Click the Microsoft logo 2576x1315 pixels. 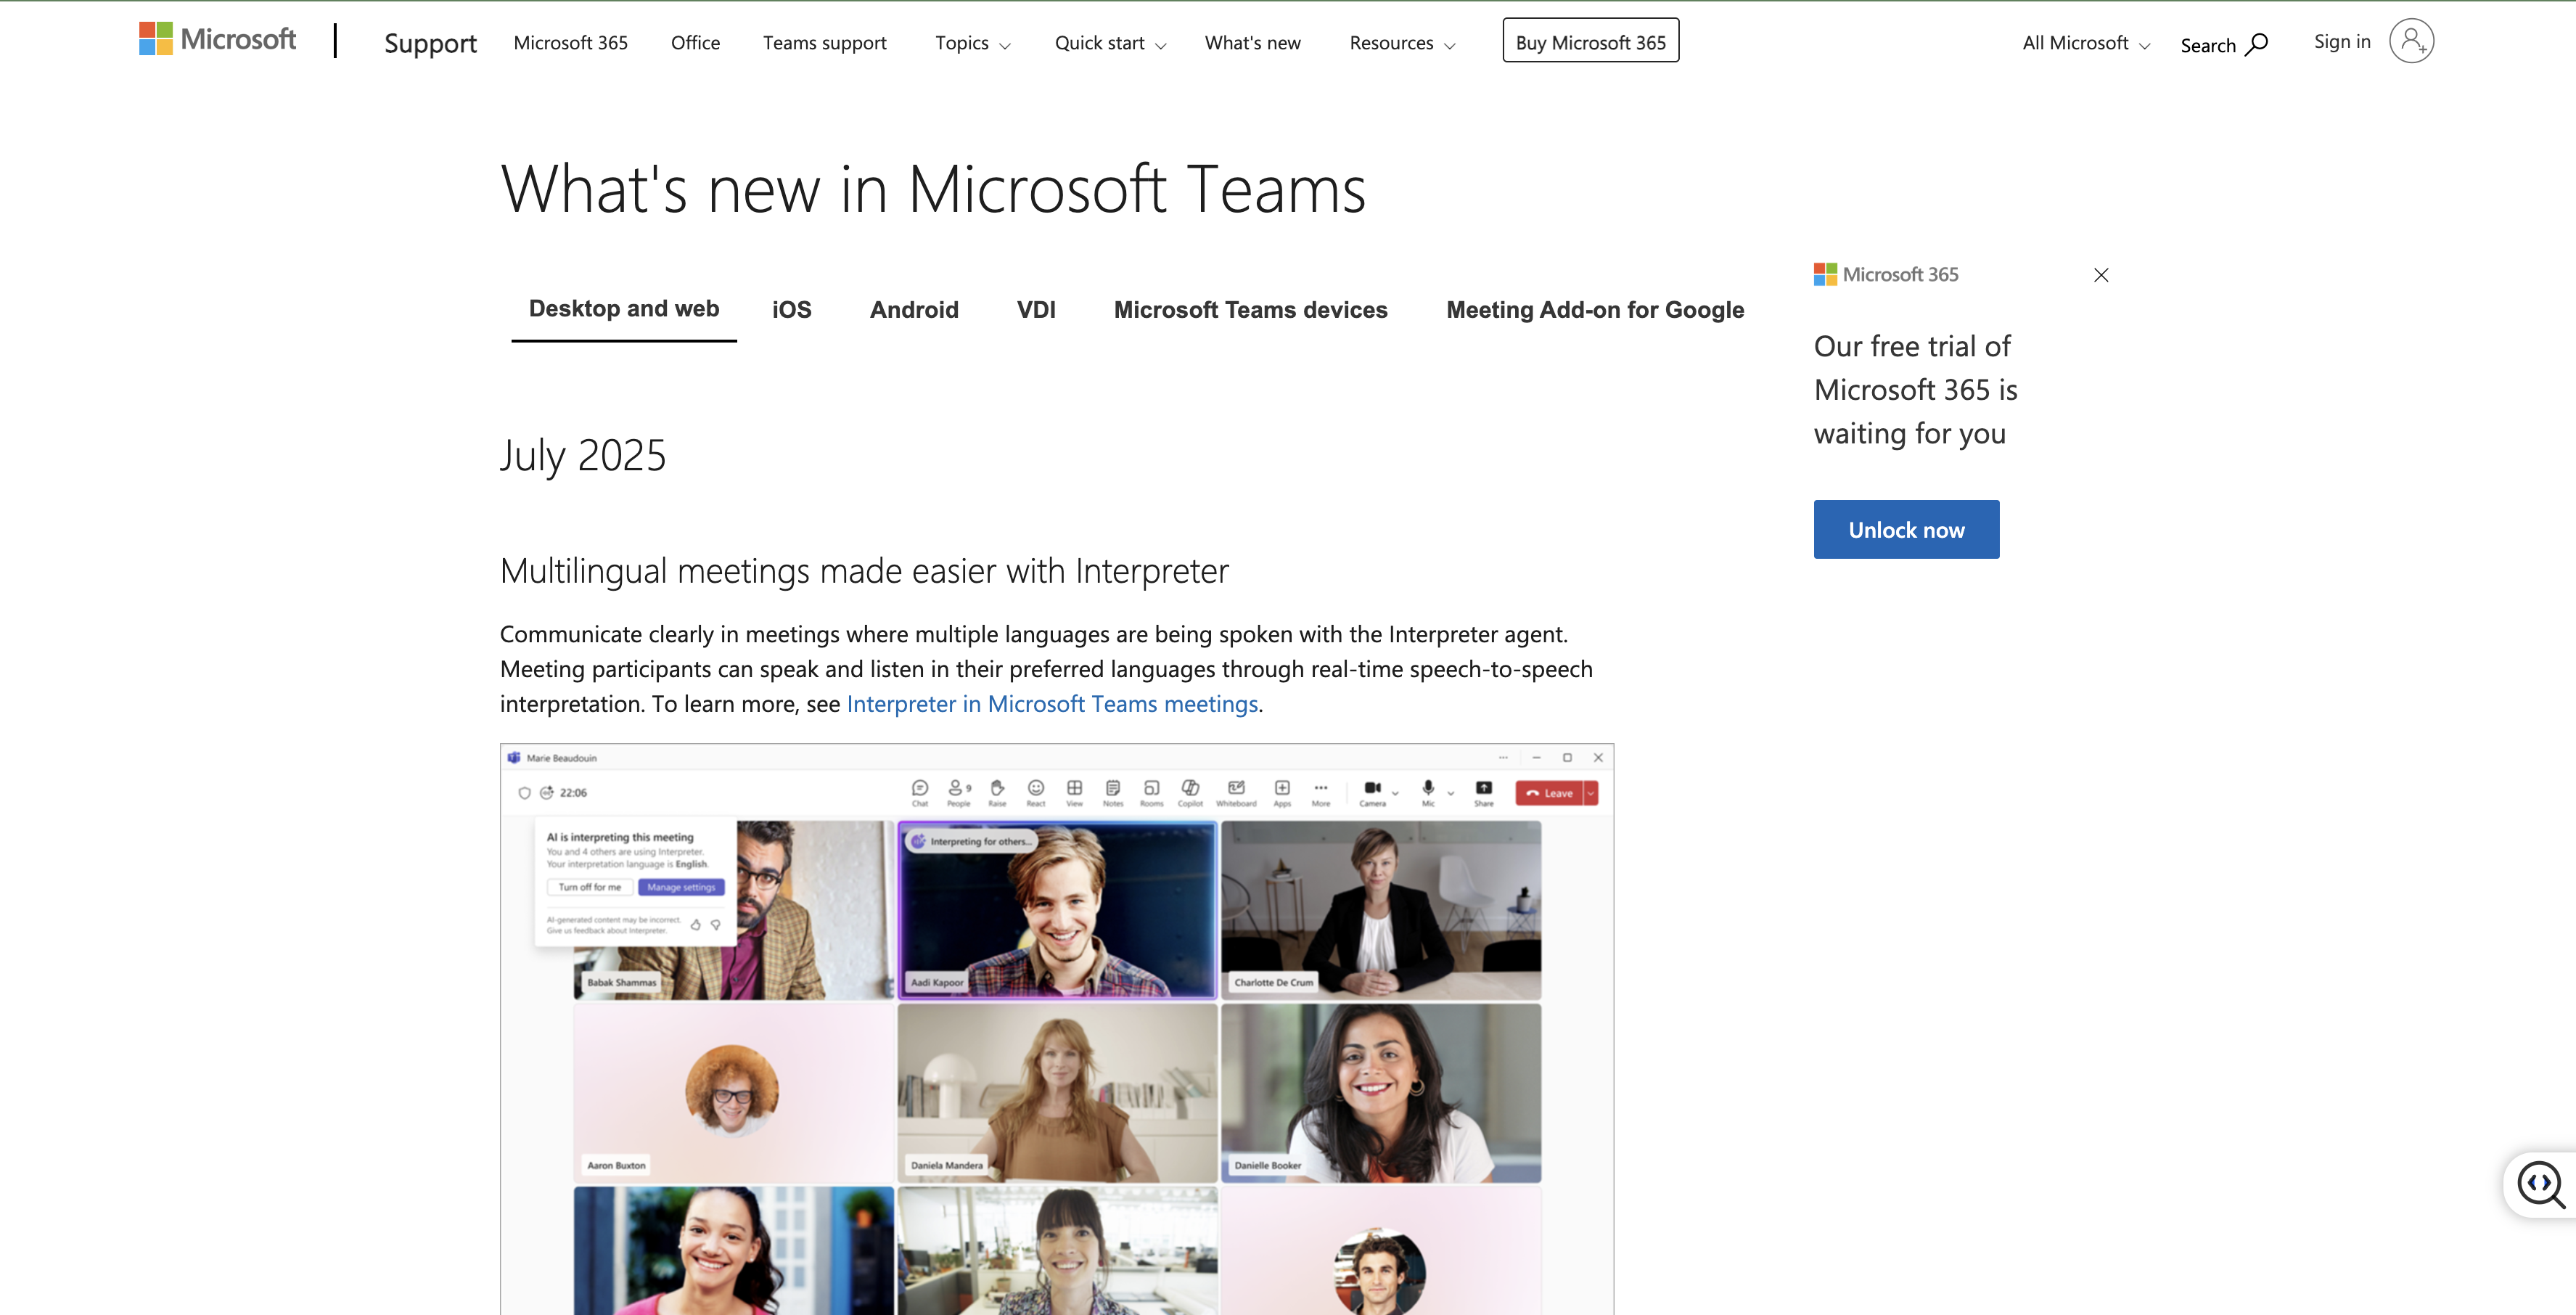217,40
